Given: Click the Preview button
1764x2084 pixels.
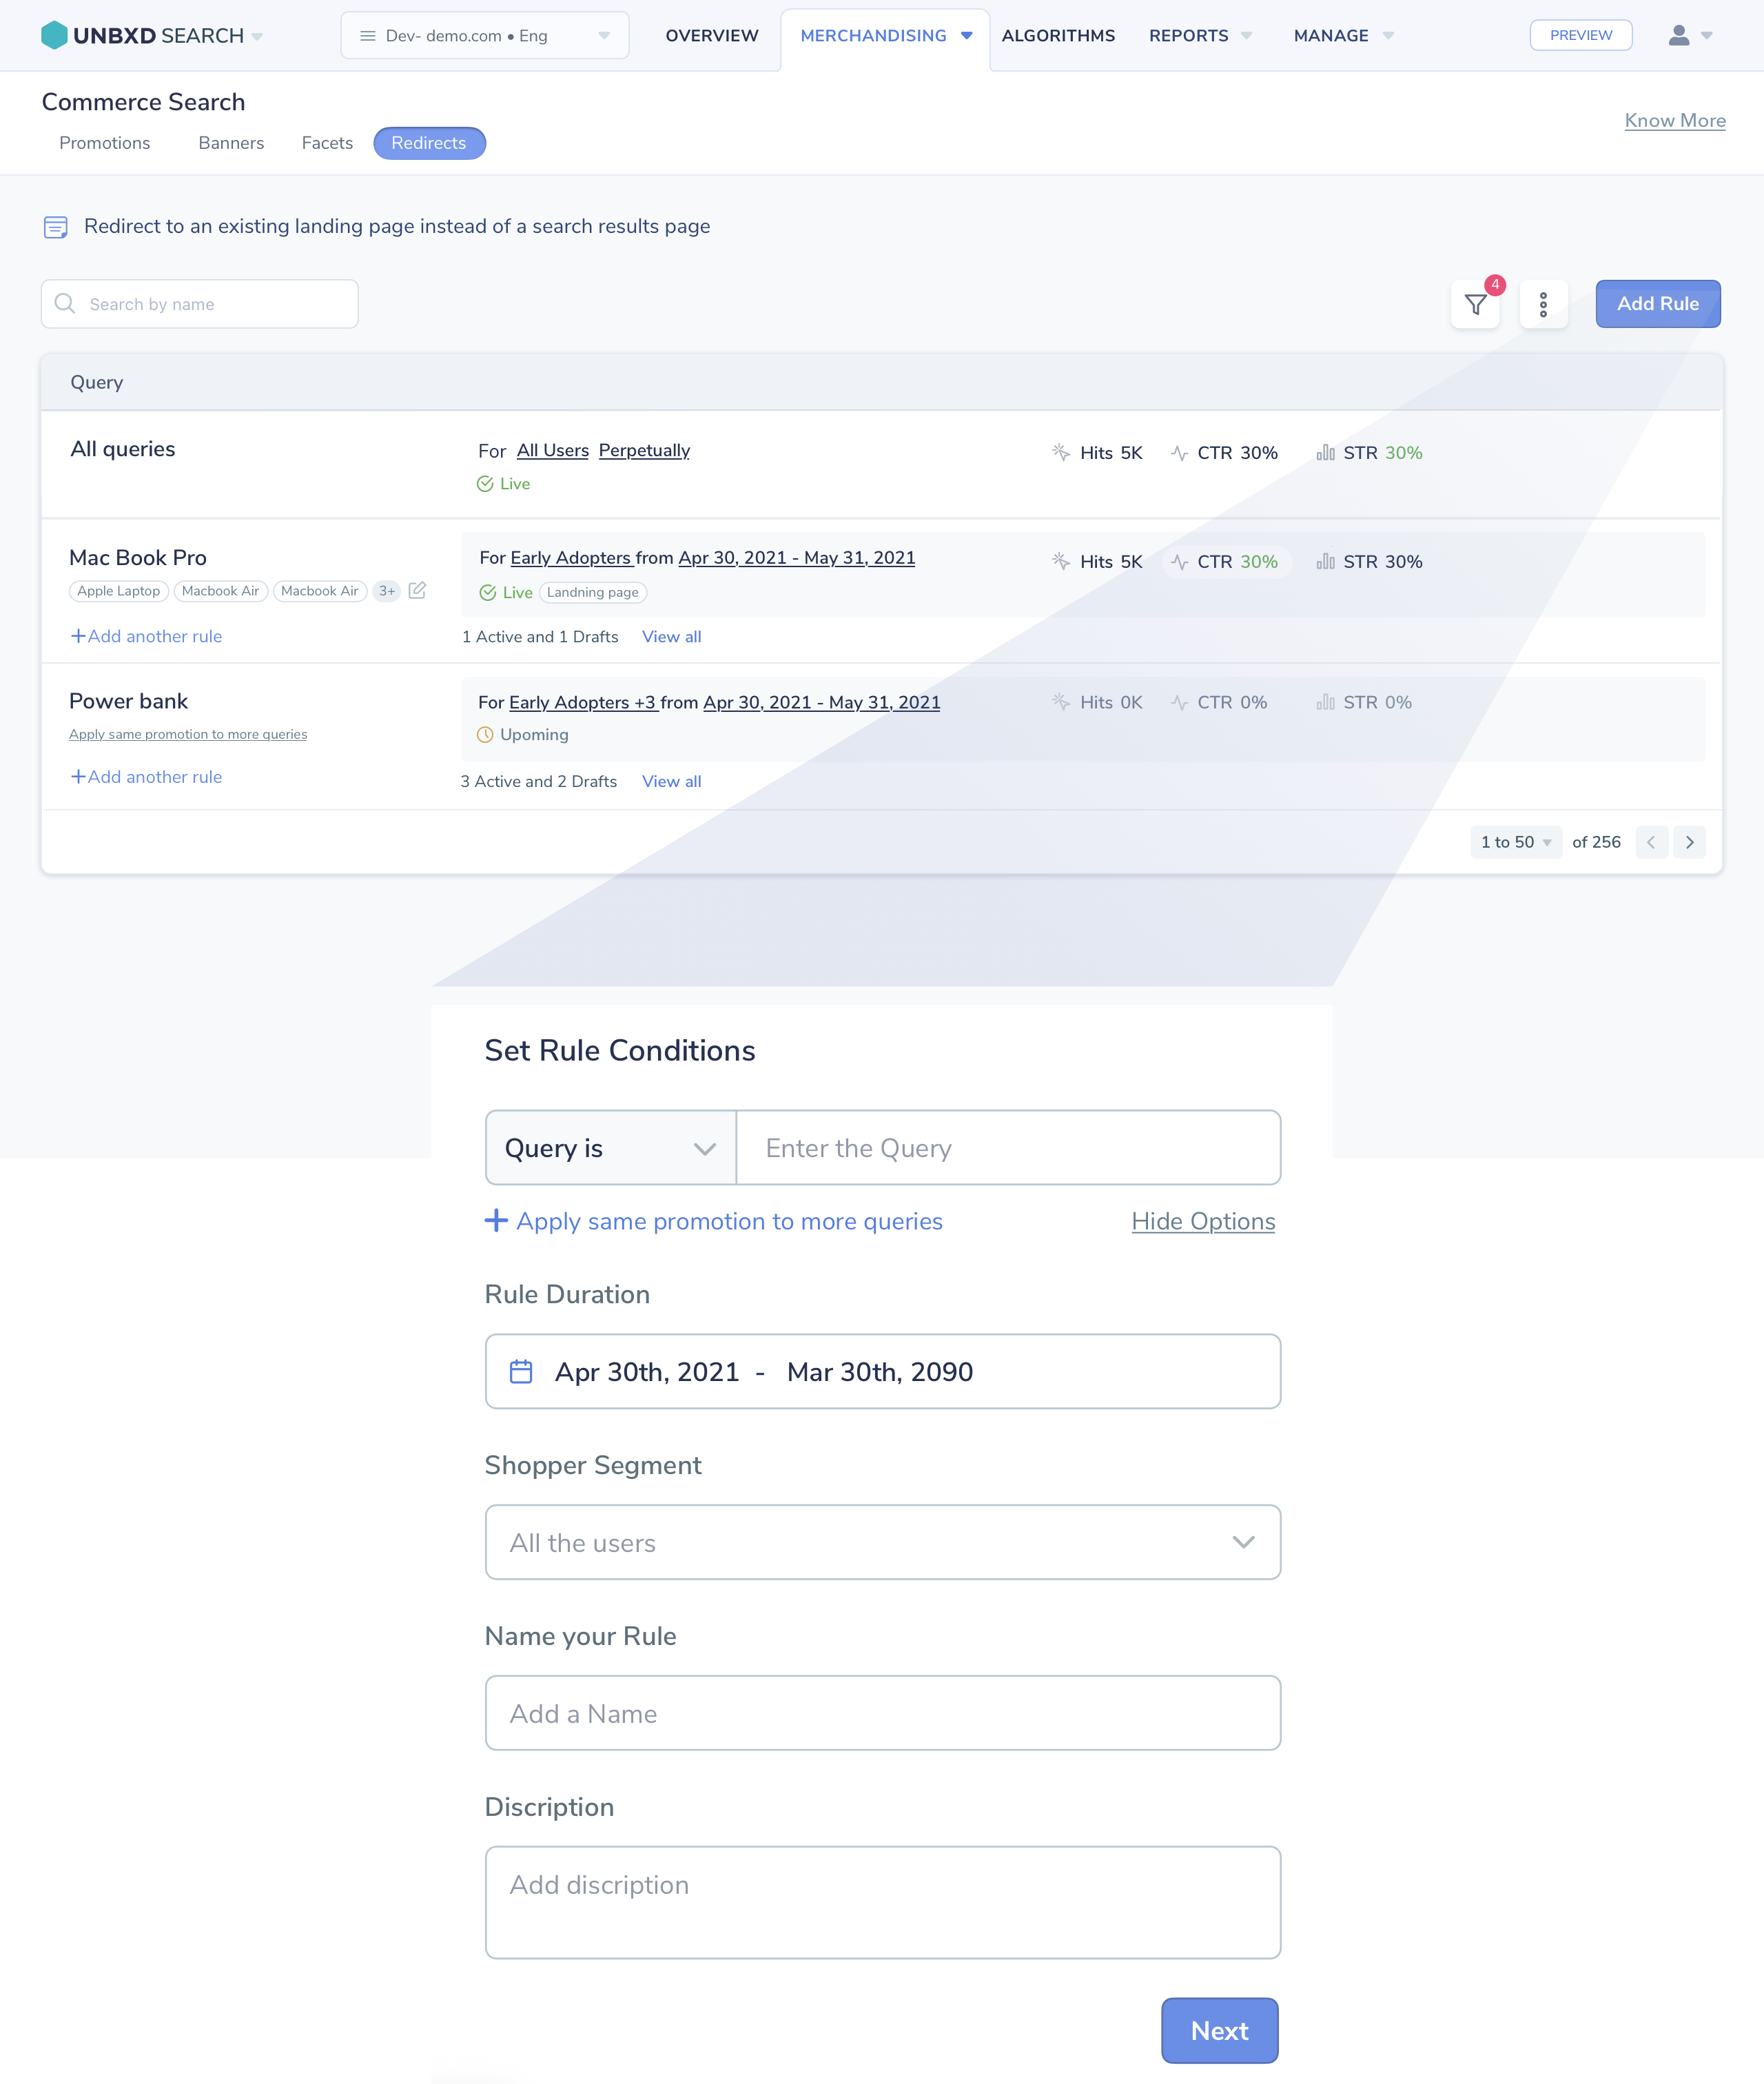Looking at the screenshot, I should (x=1580, y=35).
